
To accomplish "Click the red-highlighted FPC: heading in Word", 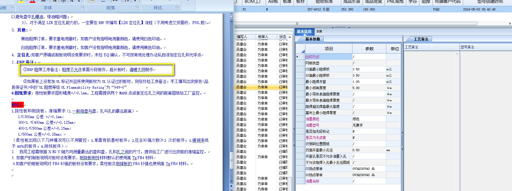I will coord(17,105).
